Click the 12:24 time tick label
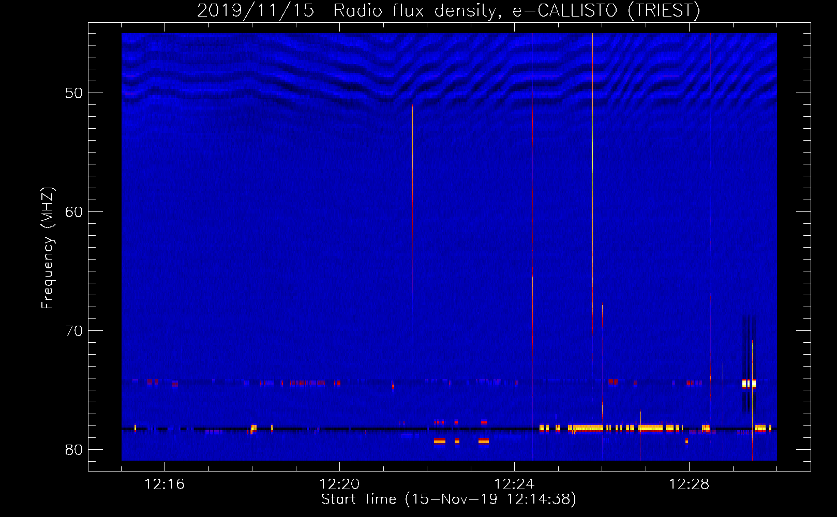Image resolution: width=837 pixels, height=517 pixels. 514,484
